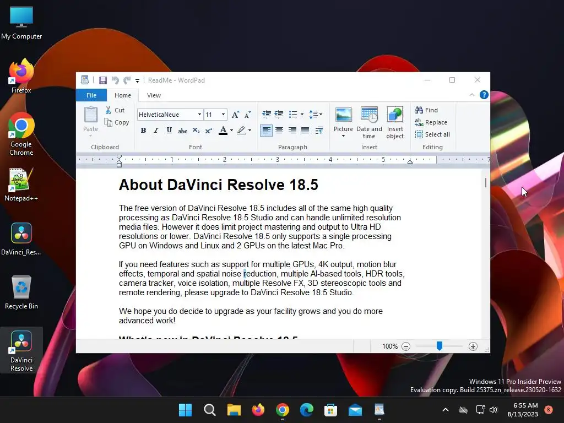This screenshot has width=564, height=423.
Task: Apply the text highlight color
Action: (241, 130)
